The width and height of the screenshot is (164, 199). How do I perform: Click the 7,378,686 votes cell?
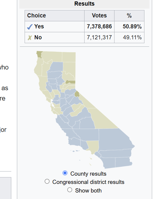[x=99, y=27]
